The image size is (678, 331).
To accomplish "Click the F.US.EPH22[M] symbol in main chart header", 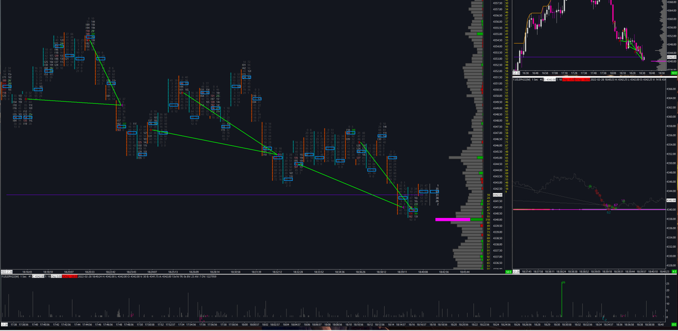I will (10, 277).
